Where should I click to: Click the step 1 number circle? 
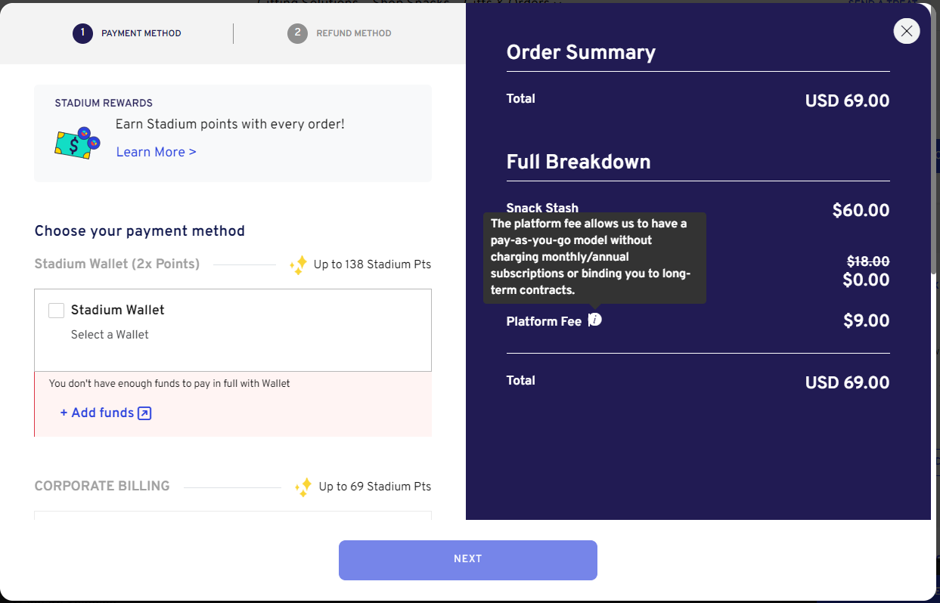coord(82,33)
